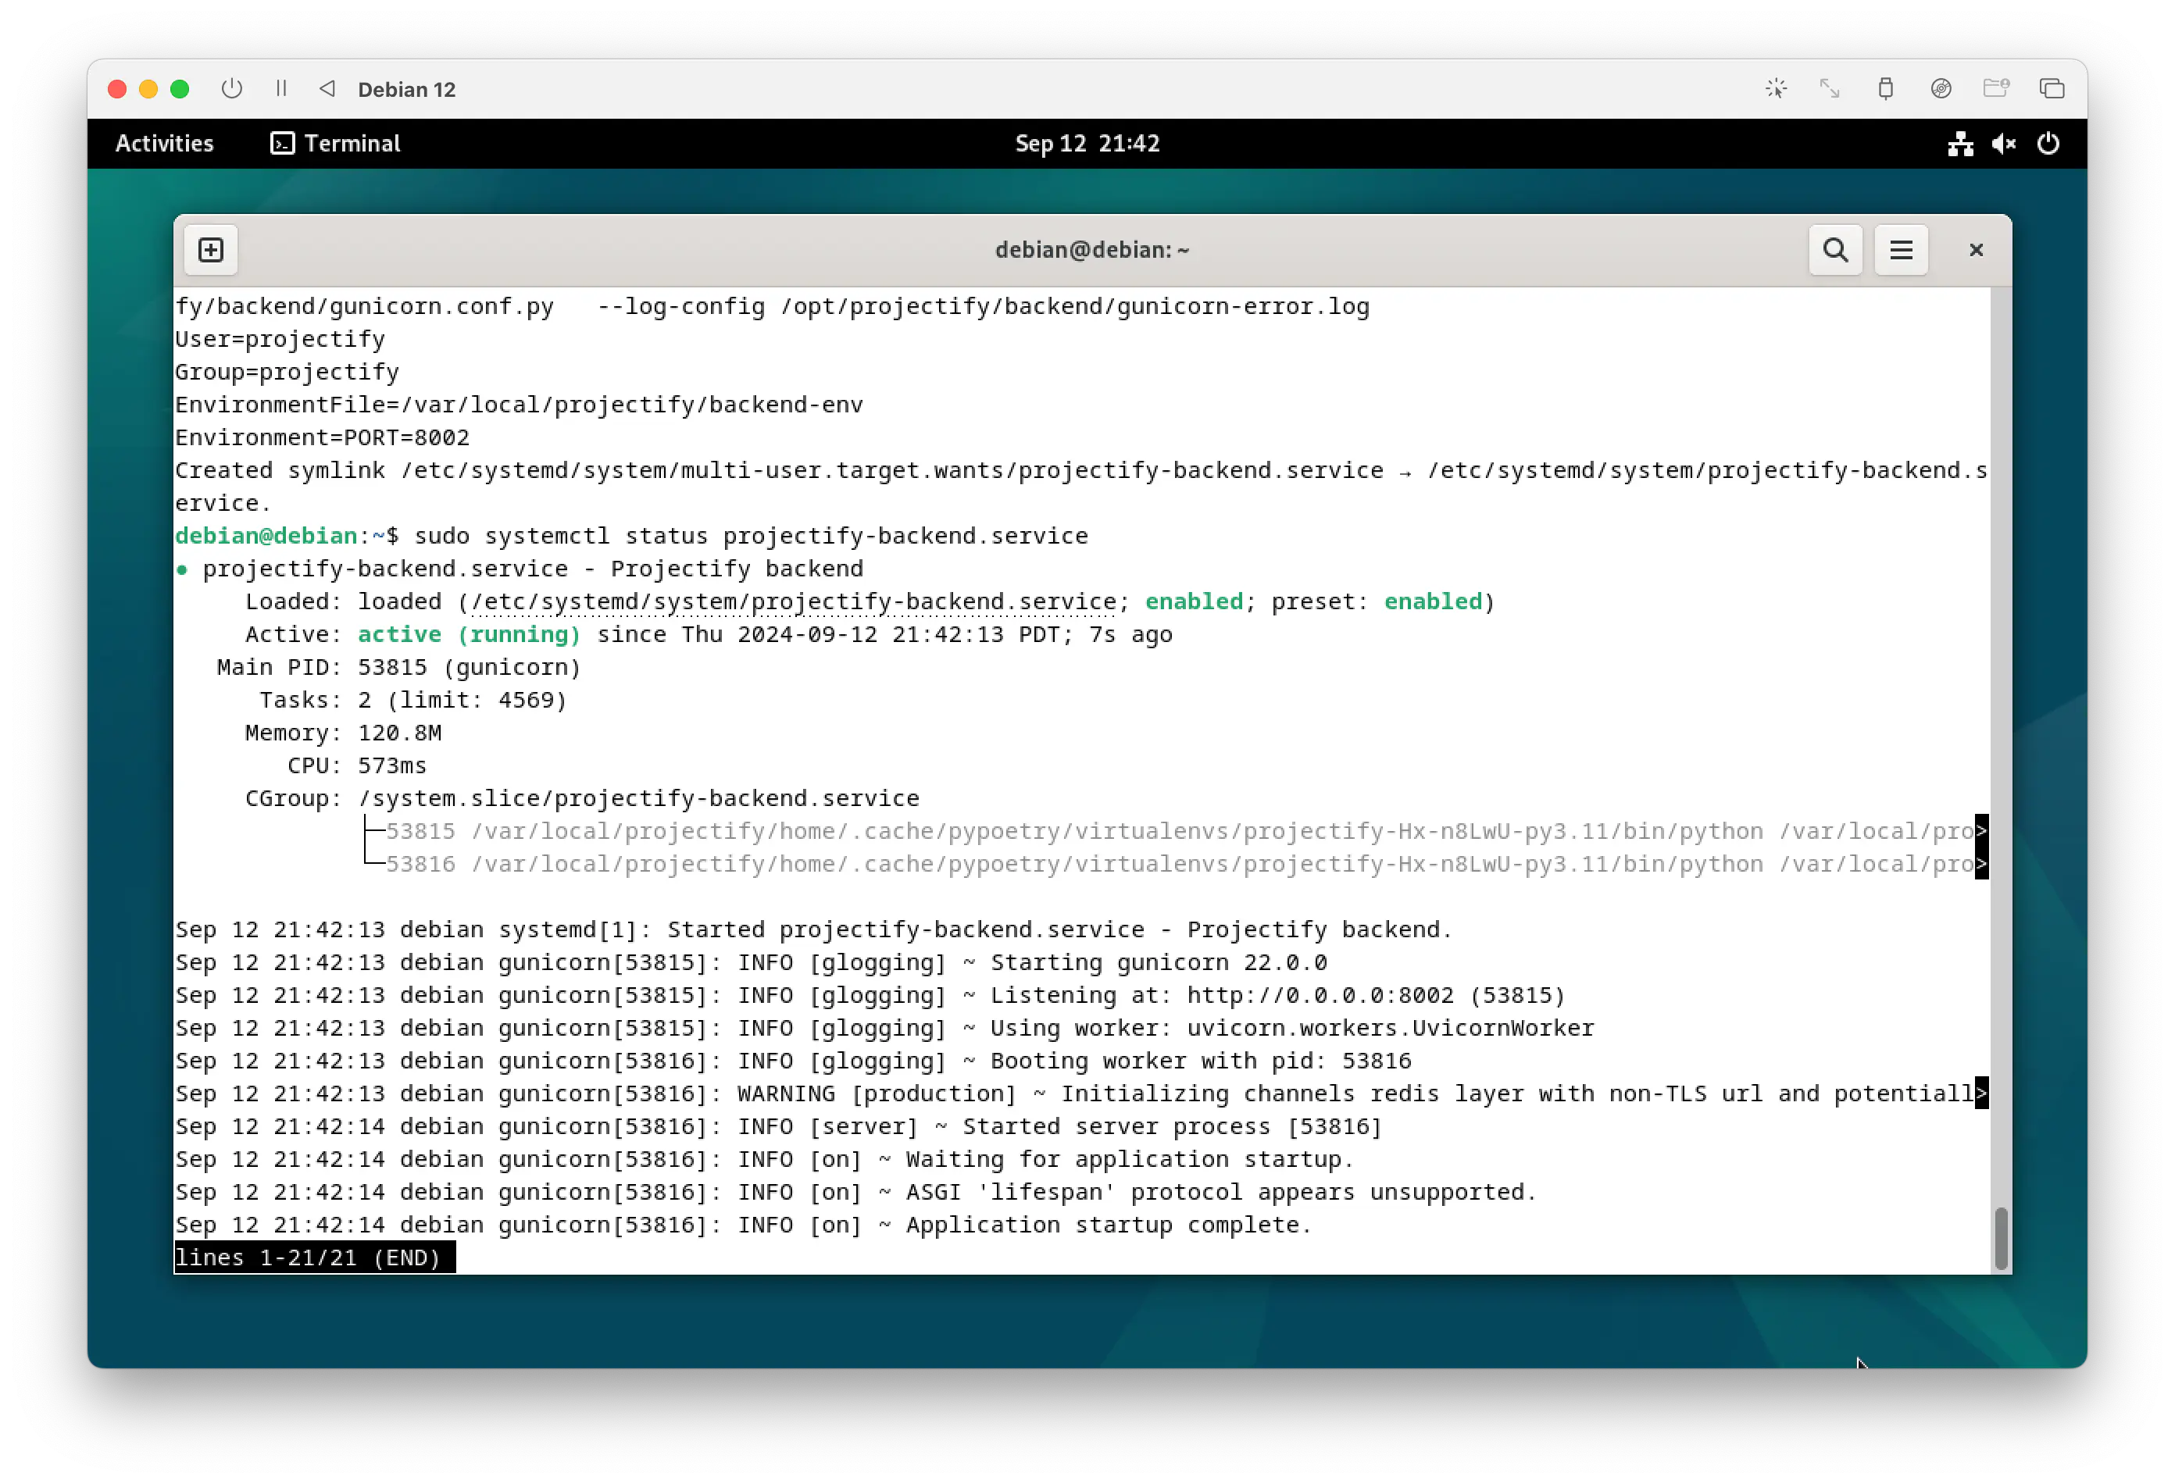
Task: Open the GNOME network status icon
Action: 1959,143
